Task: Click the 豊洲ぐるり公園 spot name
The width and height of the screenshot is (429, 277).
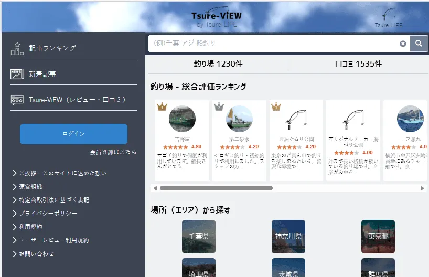Action: pyautogui.click(x=296, y=140)
